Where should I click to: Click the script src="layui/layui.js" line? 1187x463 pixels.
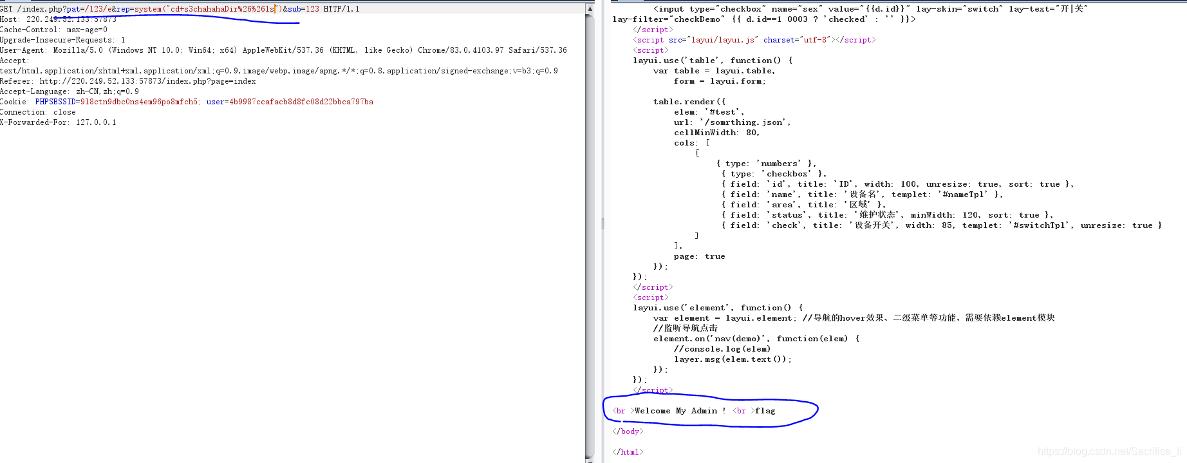(x=754, y=40)
